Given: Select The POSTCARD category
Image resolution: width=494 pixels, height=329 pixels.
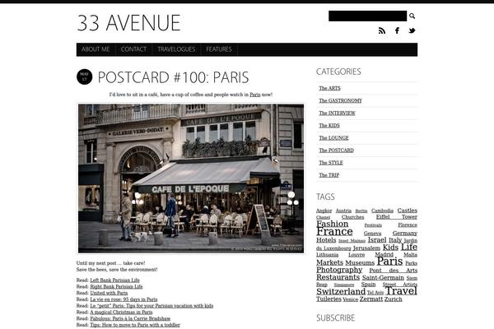Looking at the screenshot, I should (336, 151).
